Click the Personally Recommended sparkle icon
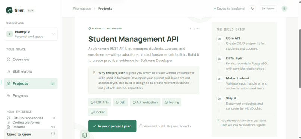Image resolution: width=301 pixels, height=139 pixels. click(x=90, y=29)
